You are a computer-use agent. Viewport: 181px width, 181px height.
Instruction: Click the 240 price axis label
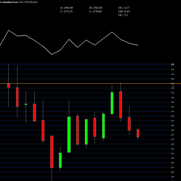click(x=173, y=153)
